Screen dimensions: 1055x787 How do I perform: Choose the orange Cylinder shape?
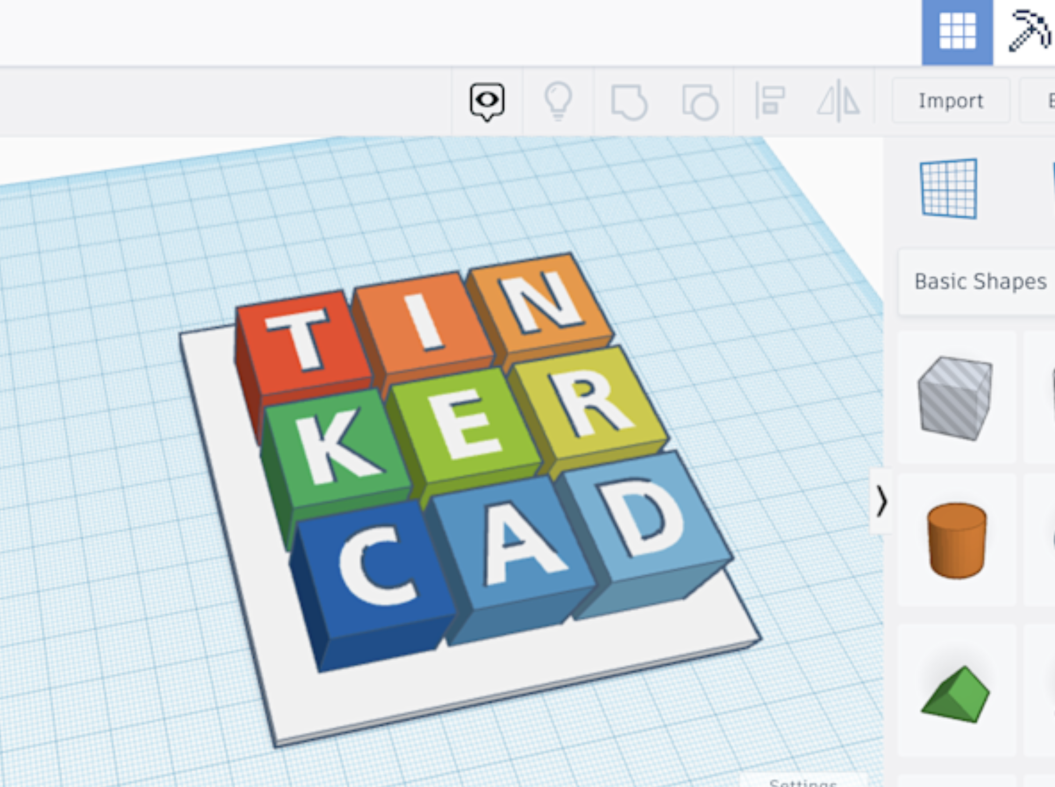point(957,540)
